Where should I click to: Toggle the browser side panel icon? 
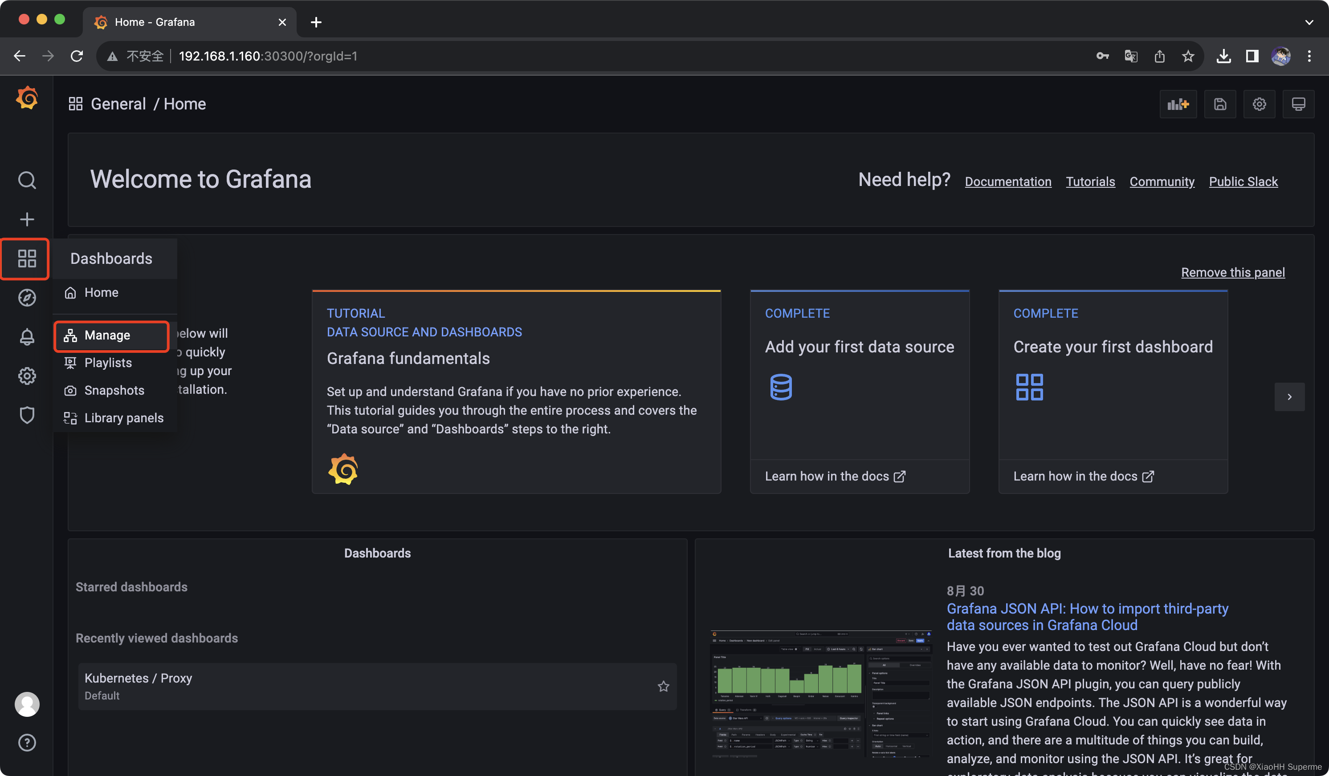[x=1252, y=56]
